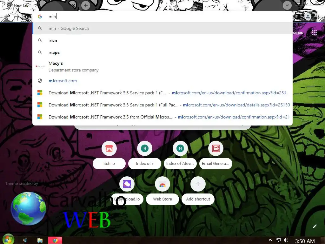Viewport: 325px width, 244px height.
Task: Open .NET Framework 3.5 suggestion ending id=251...
Action: 162,93
